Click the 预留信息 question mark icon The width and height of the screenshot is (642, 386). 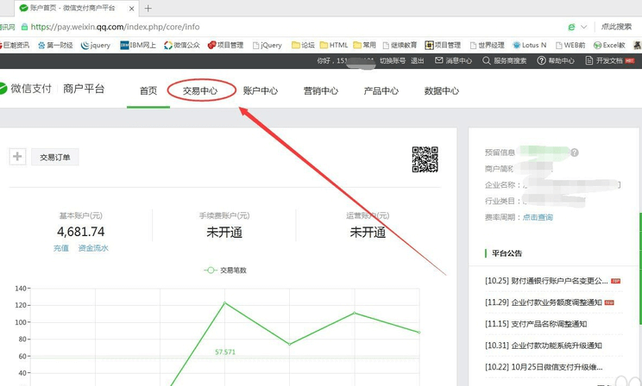(575, 153)
